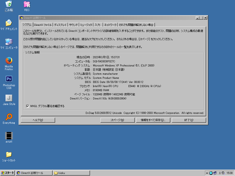The width and height of the screenshot is (235, 176).
Task: Click the DxDiag copyright line
Action: pyautogui.click(x=144, y=113)
